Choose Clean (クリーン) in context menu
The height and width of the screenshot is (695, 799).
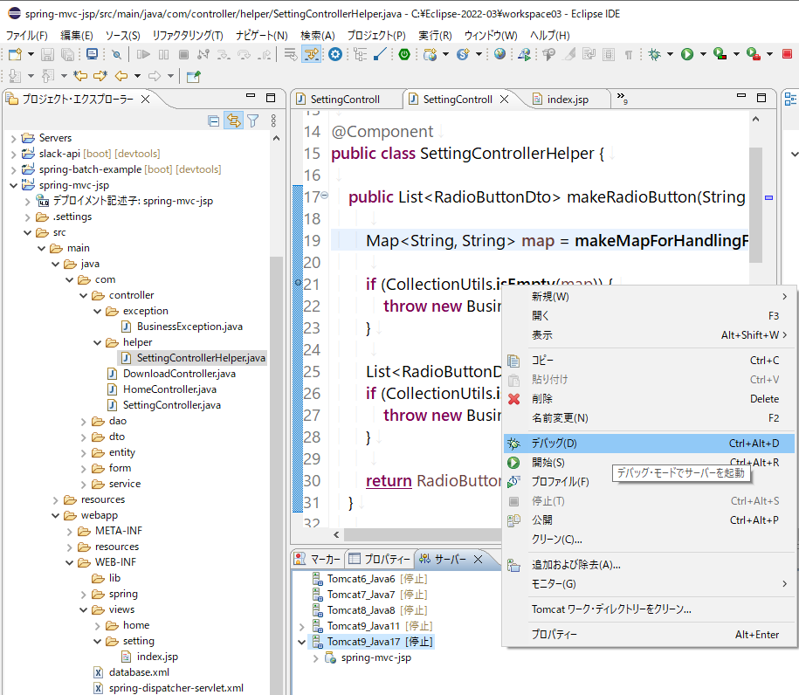click(649, 540)
